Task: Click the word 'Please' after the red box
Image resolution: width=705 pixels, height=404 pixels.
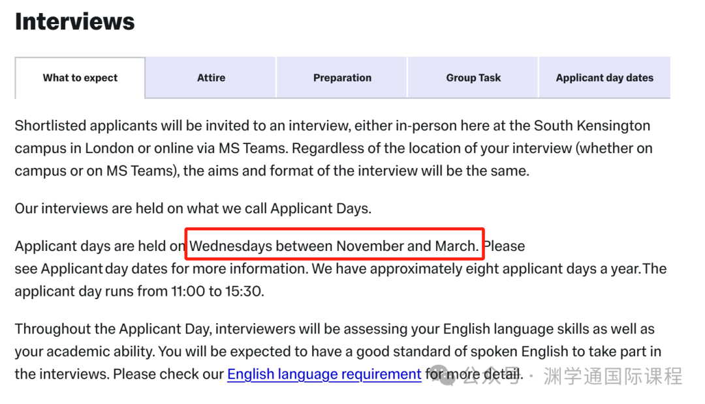Action: [505, 246]
